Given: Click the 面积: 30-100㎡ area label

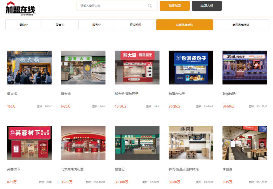Looking at the screenshot, I should click(258, 182).
